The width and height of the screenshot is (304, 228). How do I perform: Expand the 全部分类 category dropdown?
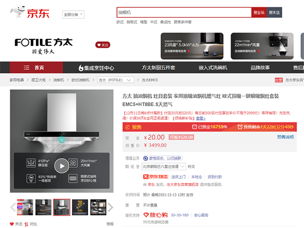coord(73,15)
